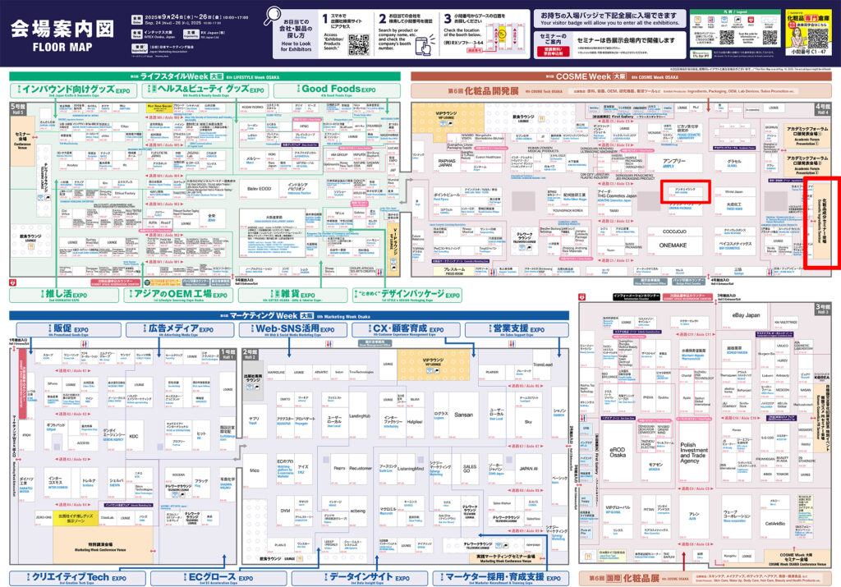Screen dimensions: 841x587
Task: Click the 推し活 EXPO label
Action: tap(64, 295)
